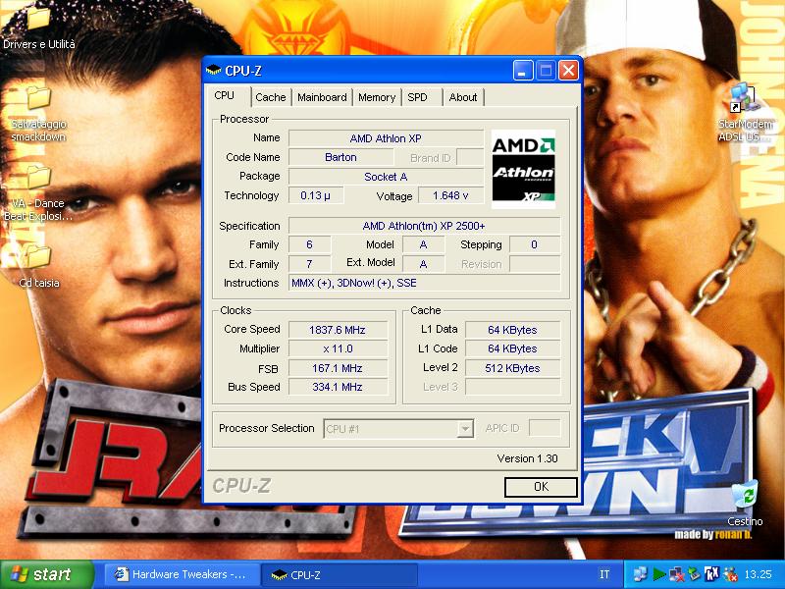This screenshot has width=785, height=589.
Task: Click the Socket A package value
Action: tap(386, 177)
